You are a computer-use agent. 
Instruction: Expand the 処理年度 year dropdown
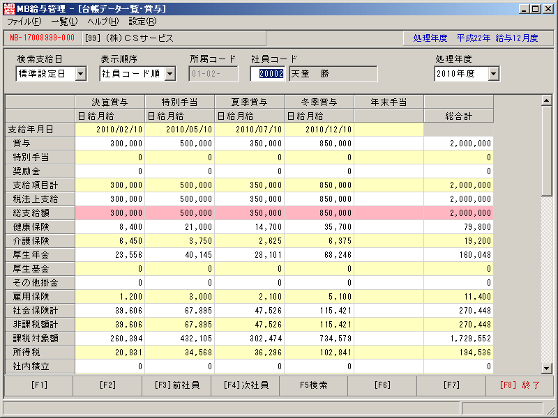[493, 74]
